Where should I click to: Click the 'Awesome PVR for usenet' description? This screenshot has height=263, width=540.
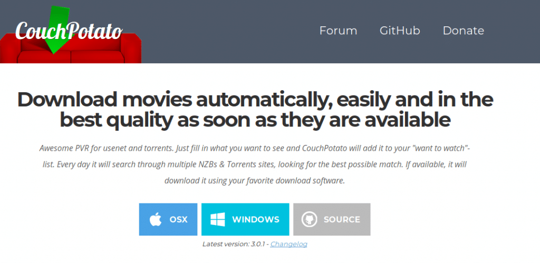click(255, 164)
